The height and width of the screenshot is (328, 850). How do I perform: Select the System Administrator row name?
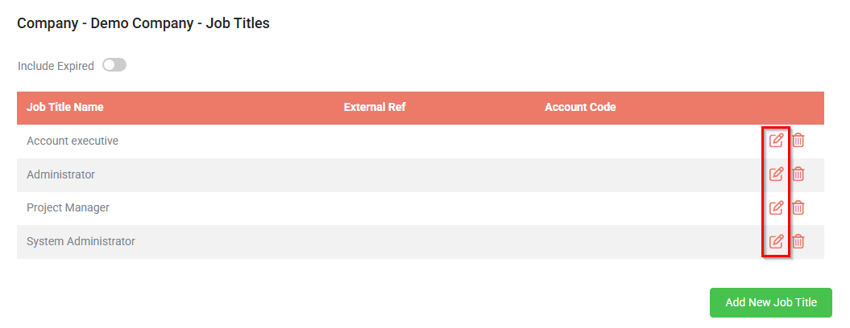point(81,241)
